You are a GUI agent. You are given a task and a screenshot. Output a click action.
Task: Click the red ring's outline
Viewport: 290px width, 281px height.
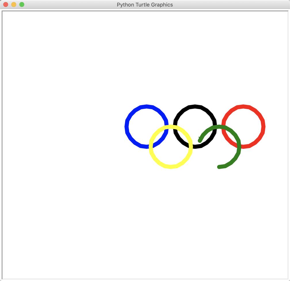[263, 127]
